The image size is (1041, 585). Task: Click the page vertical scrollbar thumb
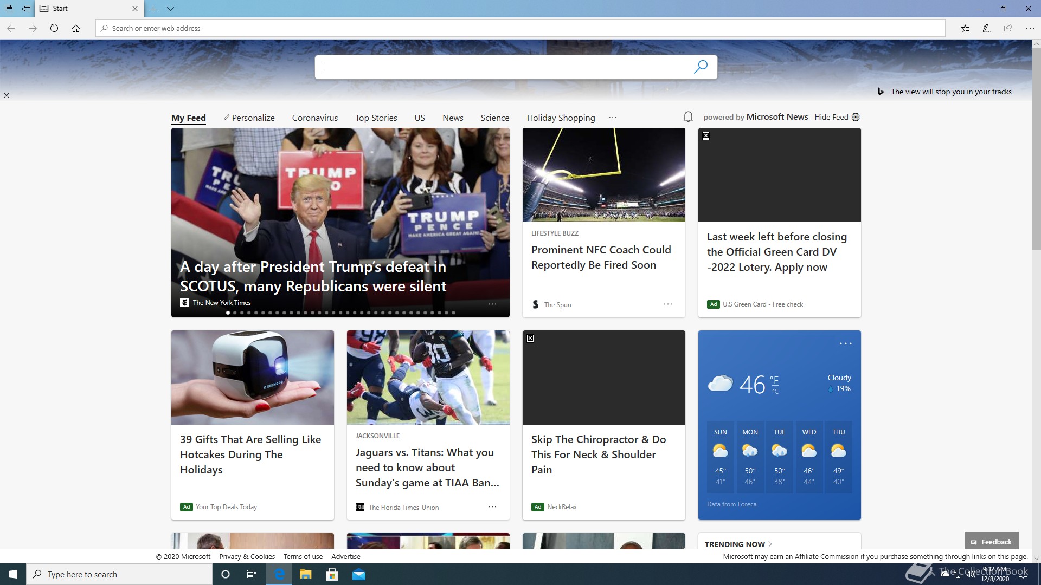tap(1036, 149)
